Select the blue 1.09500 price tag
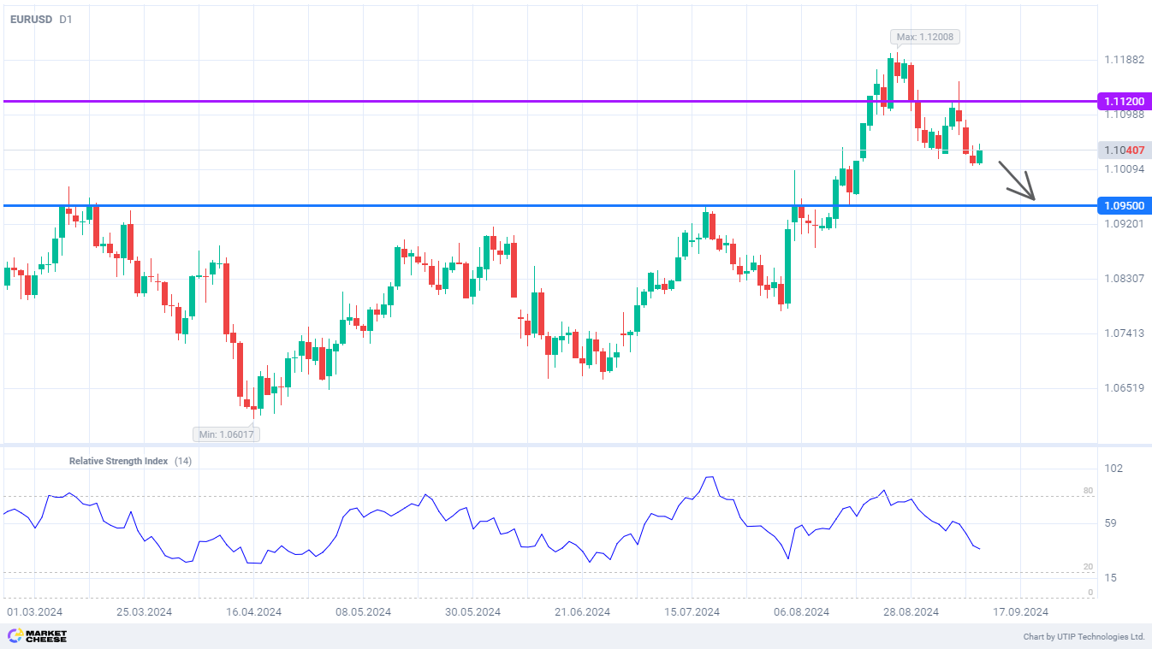This screenshot has height=649, width=1152. click(x=1124, y=206)
